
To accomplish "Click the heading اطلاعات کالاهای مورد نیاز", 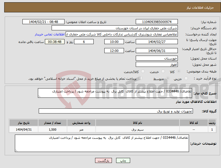I will (x=196, y=102).
